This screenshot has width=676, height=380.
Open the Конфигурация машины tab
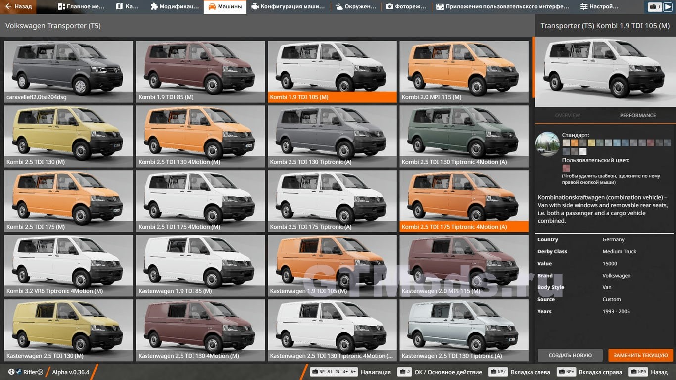pyautogui.click(x=288, y=7)
